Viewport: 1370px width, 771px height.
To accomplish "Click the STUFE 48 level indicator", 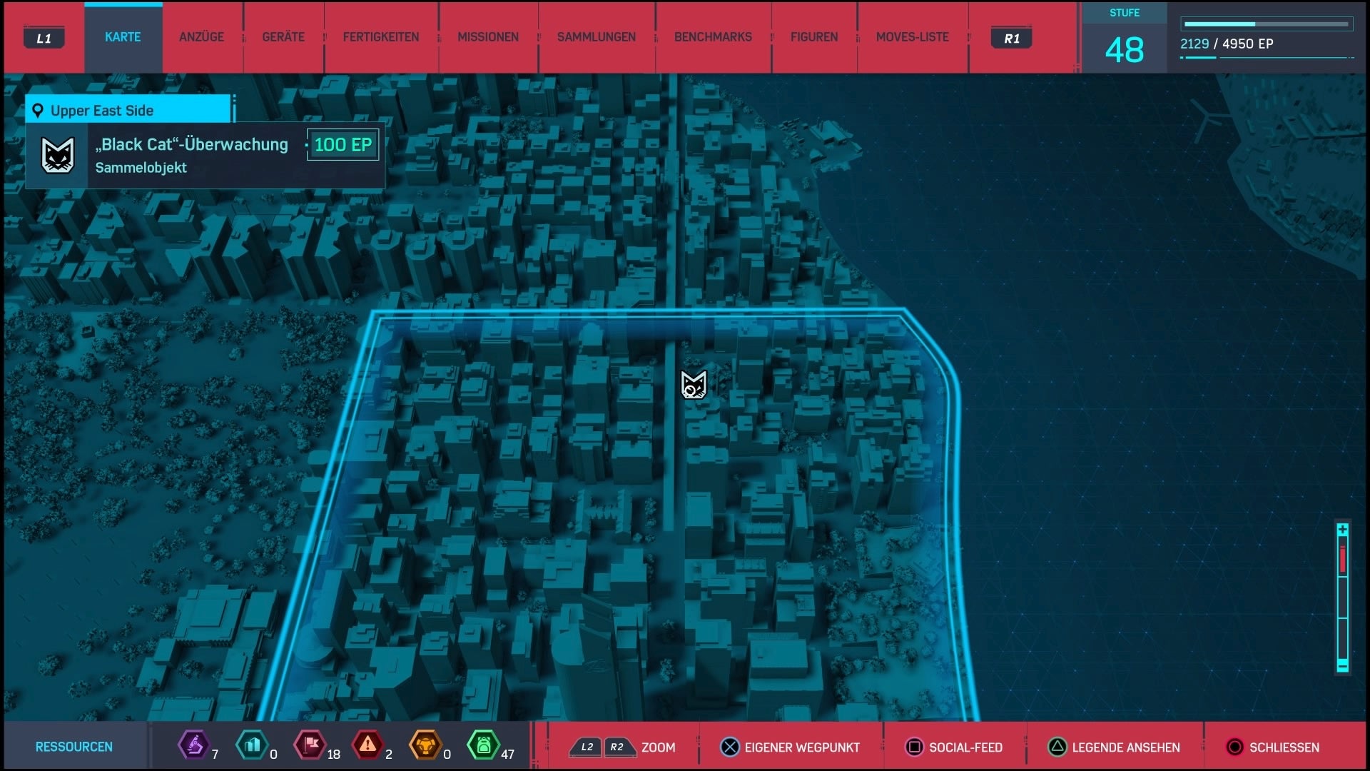I will click(x=1125, y=38).
